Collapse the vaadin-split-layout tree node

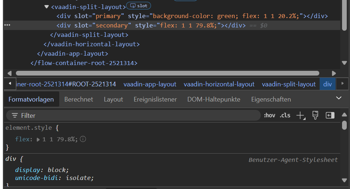click(x=46, y=7)
